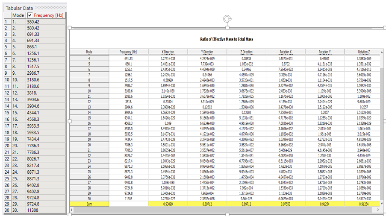Select Mode cell 30 in the ratio table
This screenshot has height=216, width=386.
pos(89,198)
